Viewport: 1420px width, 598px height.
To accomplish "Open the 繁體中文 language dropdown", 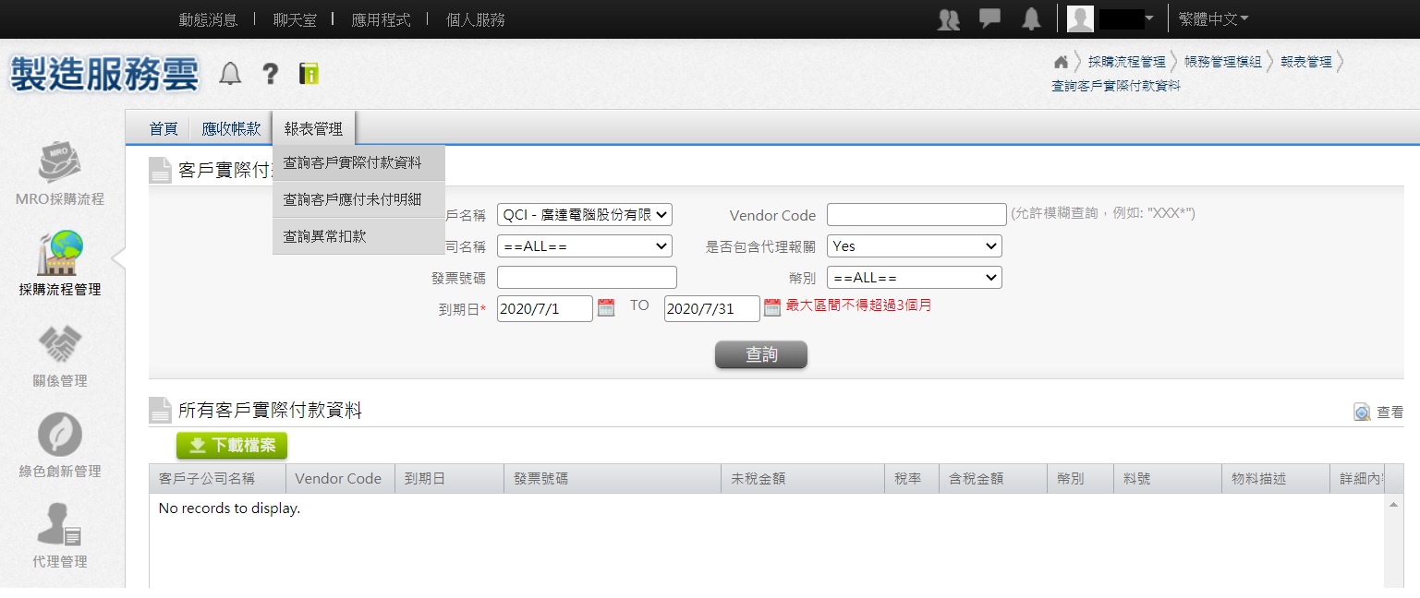I will click(x=1213, y=18).
